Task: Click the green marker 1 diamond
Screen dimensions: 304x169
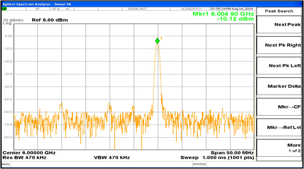Action: pos(157,41)
